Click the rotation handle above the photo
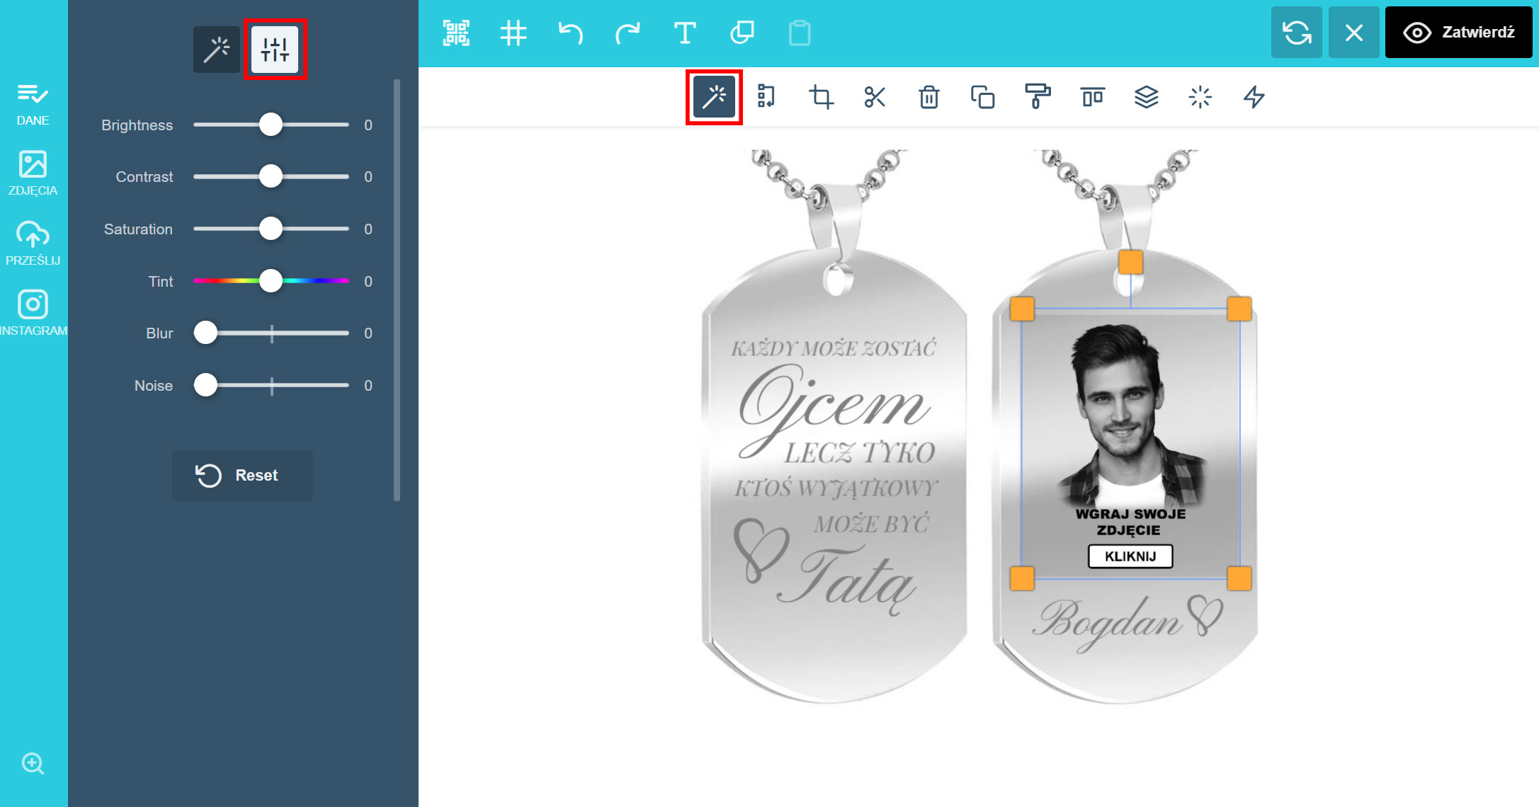The width and height of the screenshot is (1539, 807). point(1130,263)
